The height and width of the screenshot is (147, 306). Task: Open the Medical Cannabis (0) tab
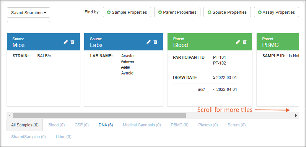[142, 125]
